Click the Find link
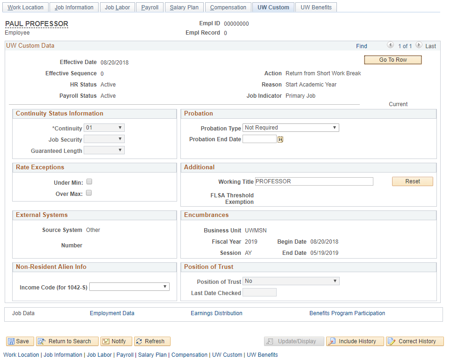The image size is (450, 361). coord(362,46)
